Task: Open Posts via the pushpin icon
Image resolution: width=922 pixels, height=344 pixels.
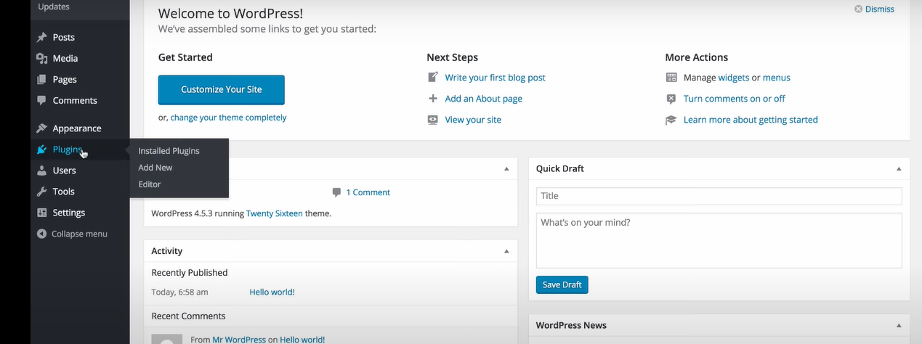Action: tap(41, 37)
